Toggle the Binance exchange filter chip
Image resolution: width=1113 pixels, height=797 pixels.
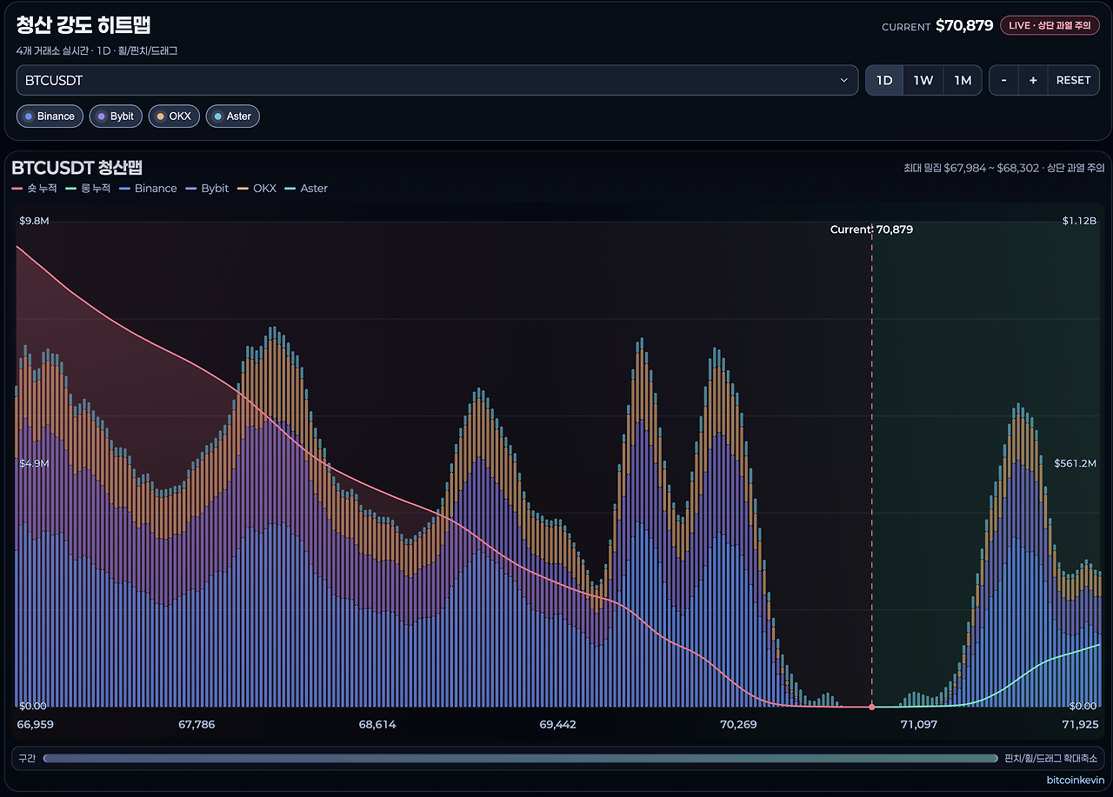point(50,116)
